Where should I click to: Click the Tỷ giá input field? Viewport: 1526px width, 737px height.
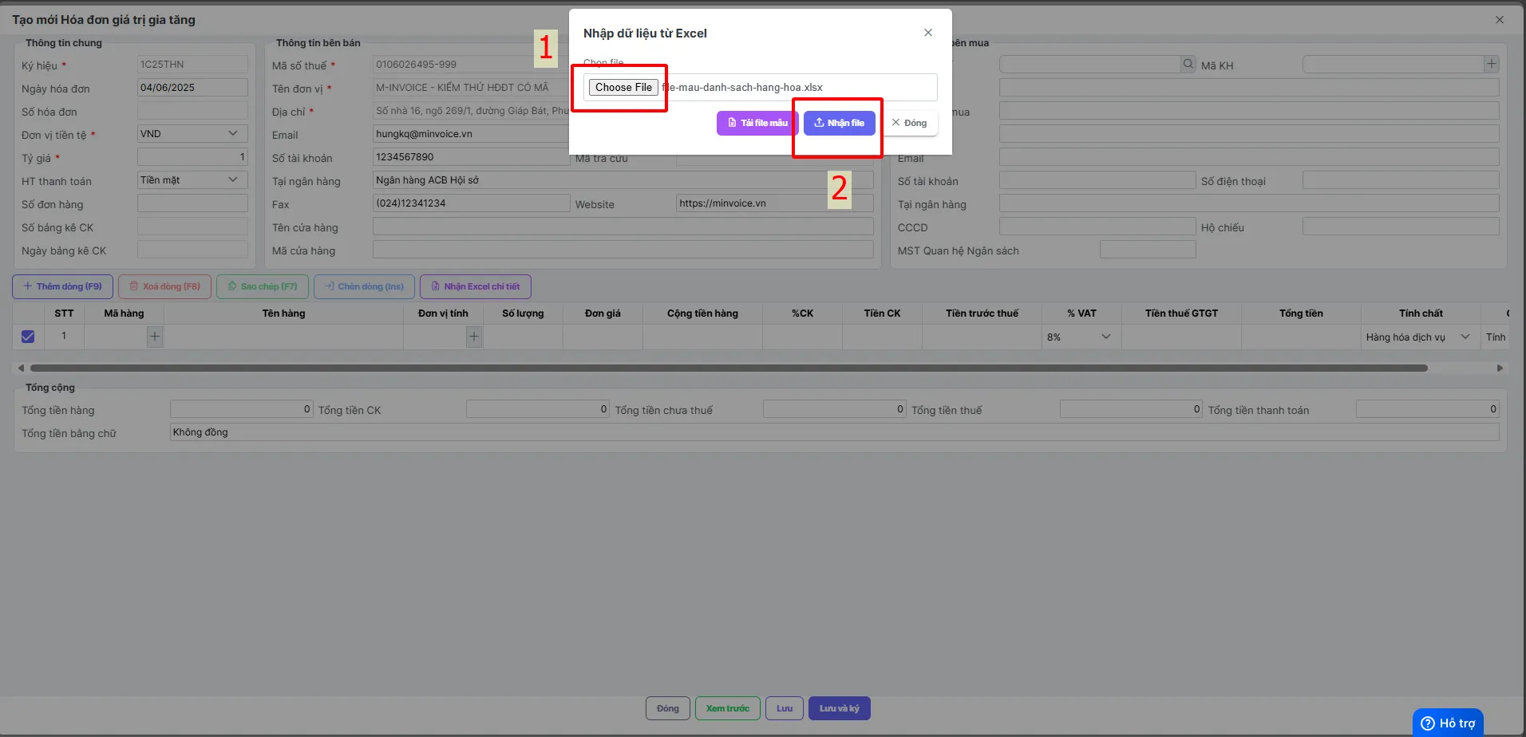(x=192, y=157)
